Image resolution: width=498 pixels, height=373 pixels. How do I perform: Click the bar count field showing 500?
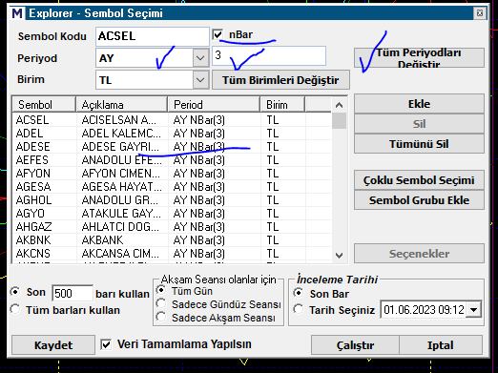(73, 293)
